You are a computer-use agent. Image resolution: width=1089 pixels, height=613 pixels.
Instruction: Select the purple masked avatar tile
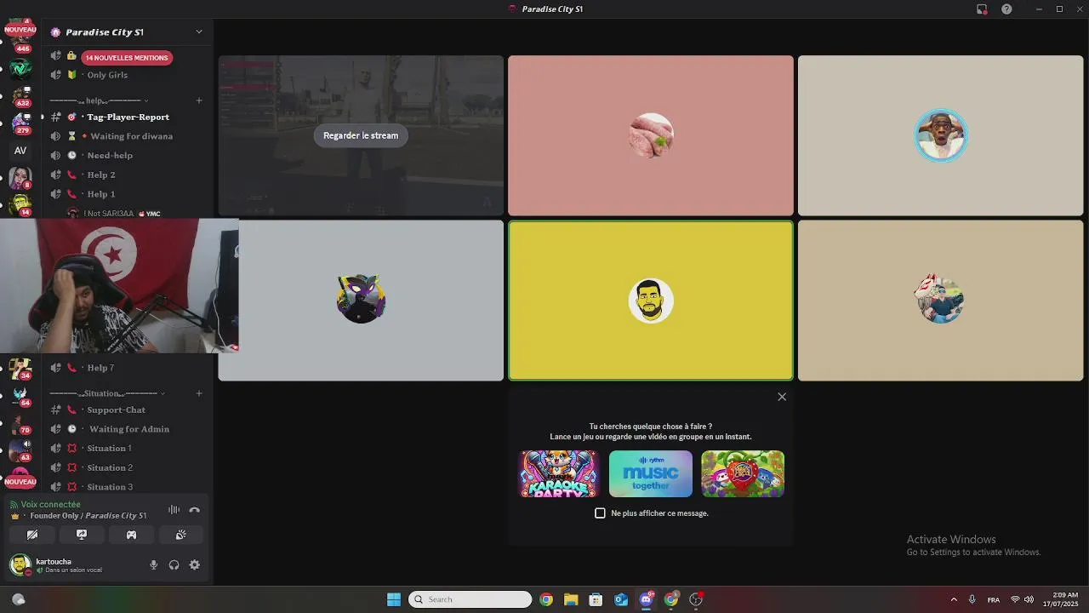pos(361,301)
